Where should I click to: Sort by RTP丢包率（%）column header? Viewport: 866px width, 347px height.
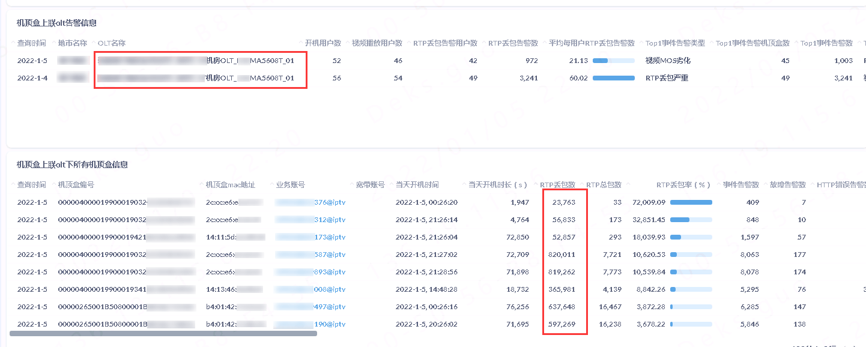tap(683, 185)
